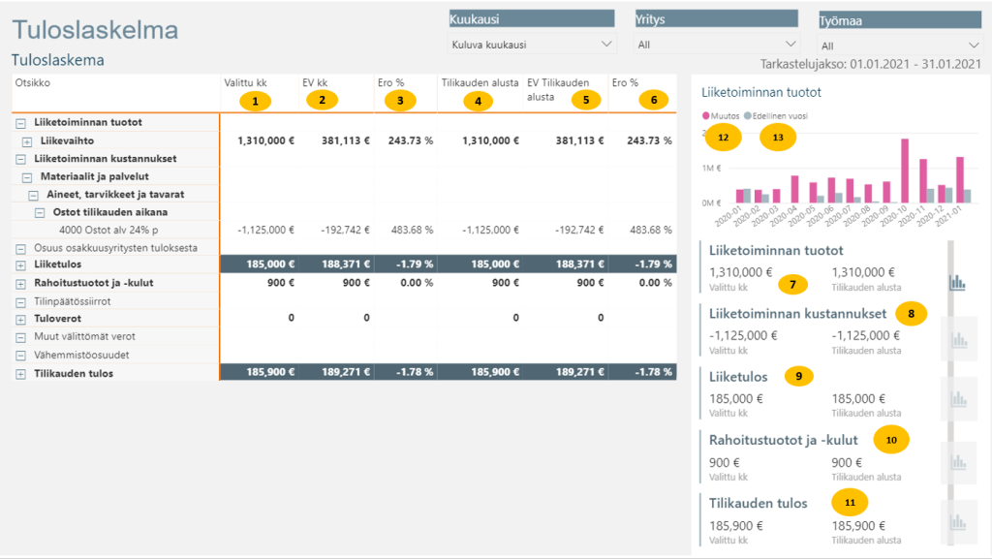Viewport: 992px width, 559px height.
Task: Click the EV kk column header
Action: pos(317,82)
